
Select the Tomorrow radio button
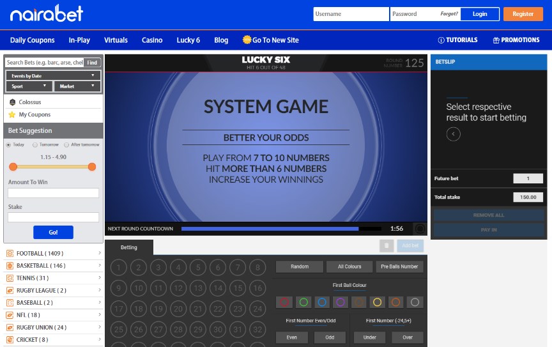pos(35,145)
